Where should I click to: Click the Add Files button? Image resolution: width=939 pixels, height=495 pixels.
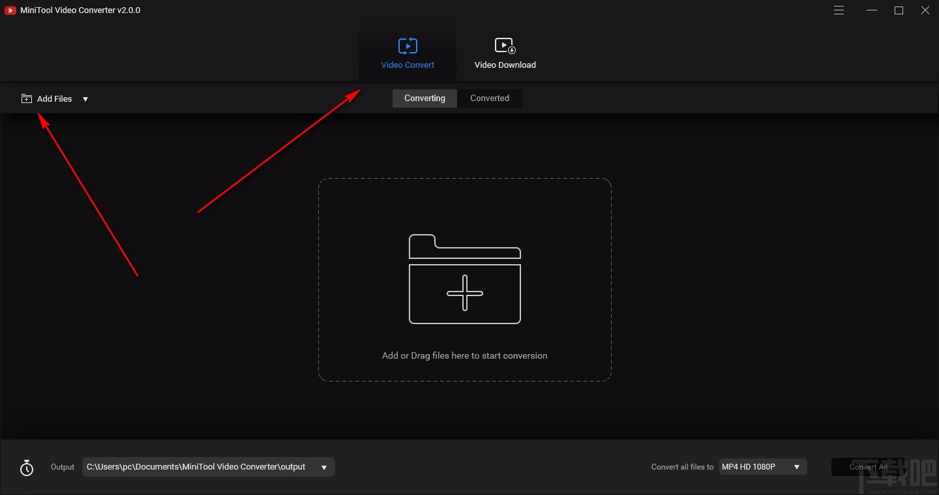pyautogui.click(x=47, y=99)
